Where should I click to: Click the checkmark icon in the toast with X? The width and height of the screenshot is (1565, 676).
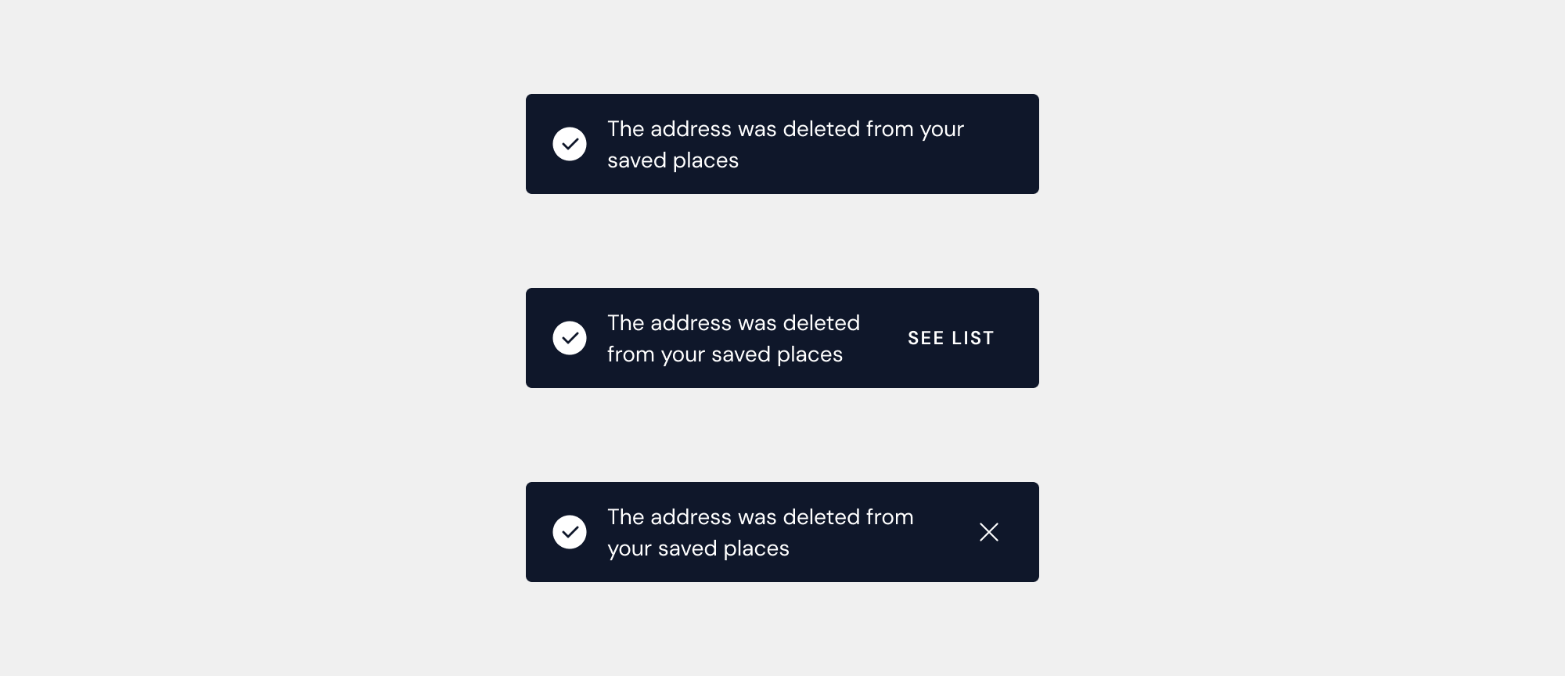pos(570,532)
